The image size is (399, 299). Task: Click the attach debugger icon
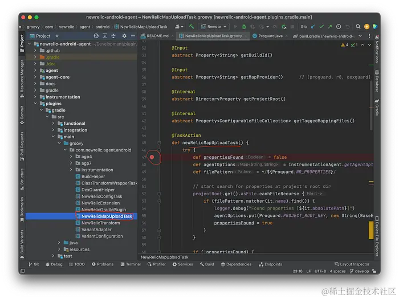(x=284, y=26)
